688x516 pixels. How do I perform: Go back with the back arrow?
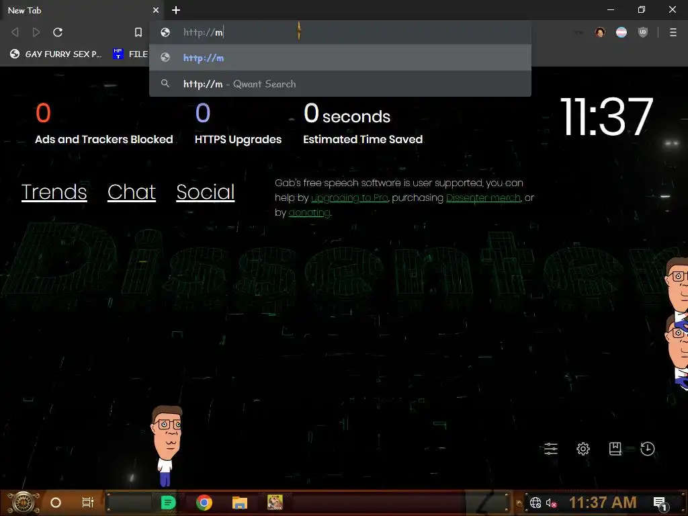click(15, 32)
